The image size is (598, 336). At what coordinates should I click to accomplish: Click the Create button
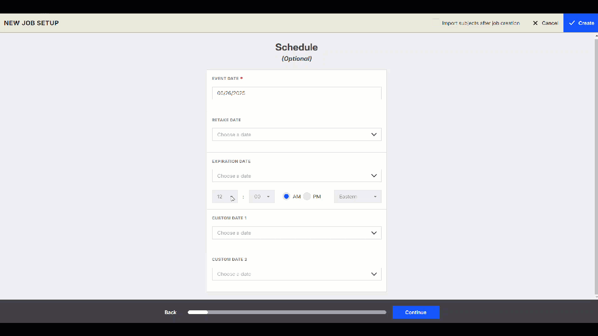coord(581,23)
